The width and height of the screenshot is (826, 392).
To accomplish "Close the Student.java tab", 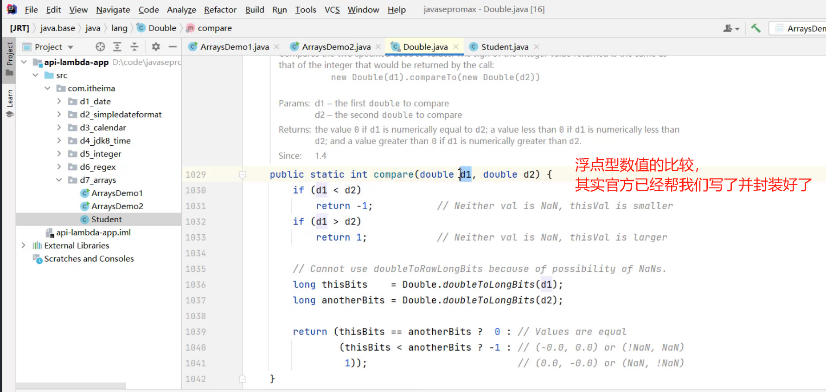I will [x=536, y=47].
